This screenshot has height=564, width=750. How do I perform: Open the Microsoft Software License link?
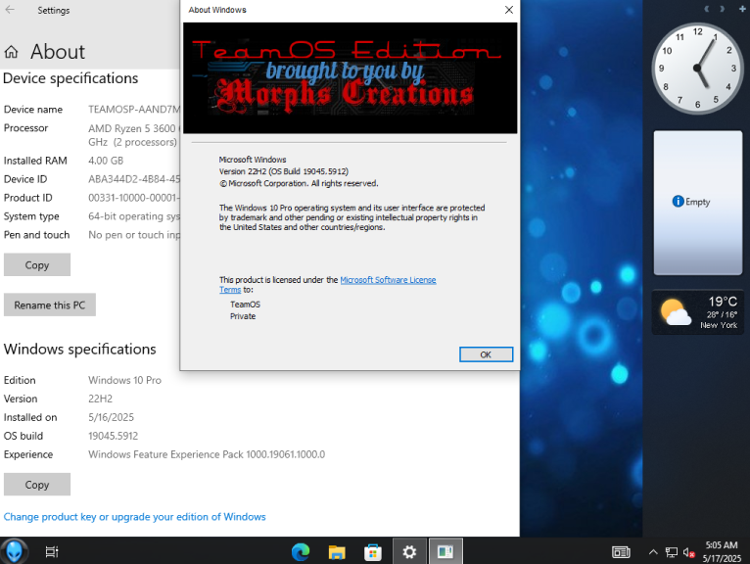pos(388,280)
